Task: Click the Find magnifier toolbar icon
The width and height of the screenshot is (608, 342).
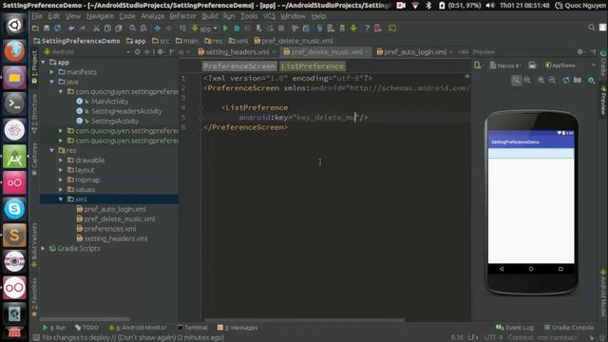Action: [x=133, y=28]
